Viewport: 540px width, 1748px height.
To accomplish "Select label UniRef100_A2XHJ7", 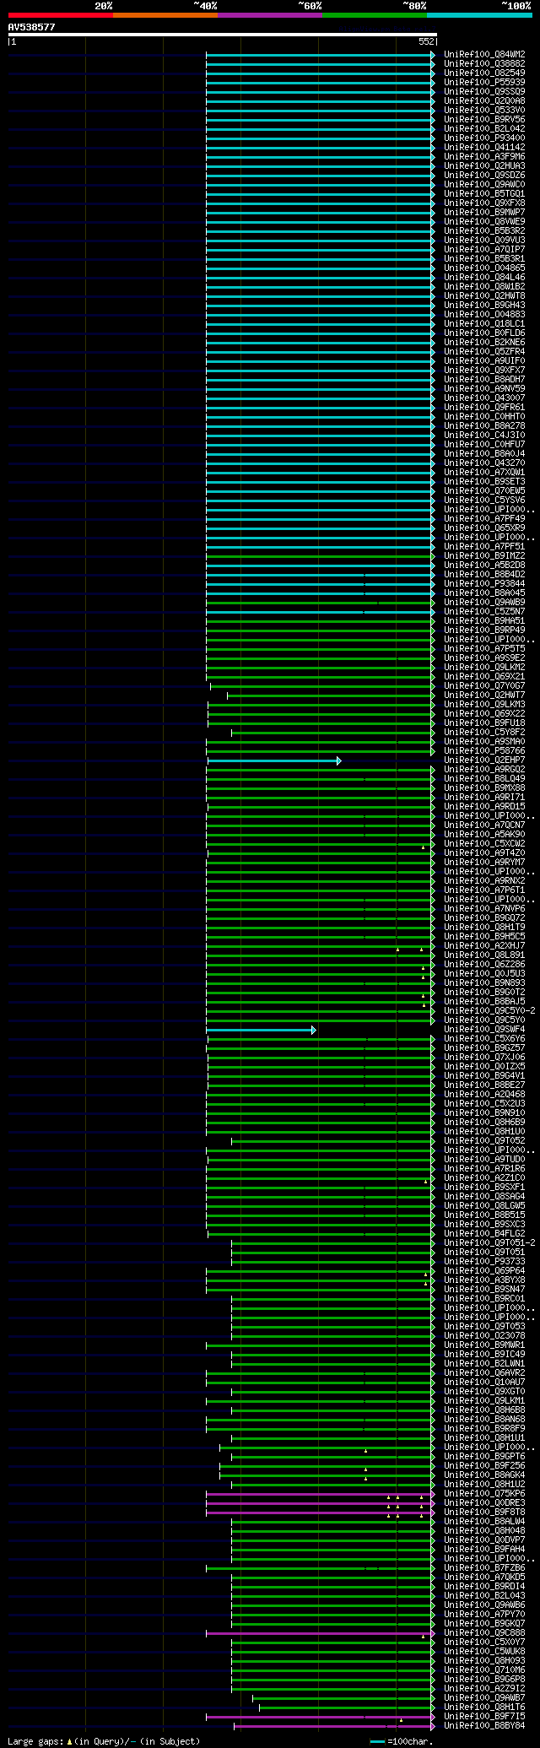I will coord(484,946).
